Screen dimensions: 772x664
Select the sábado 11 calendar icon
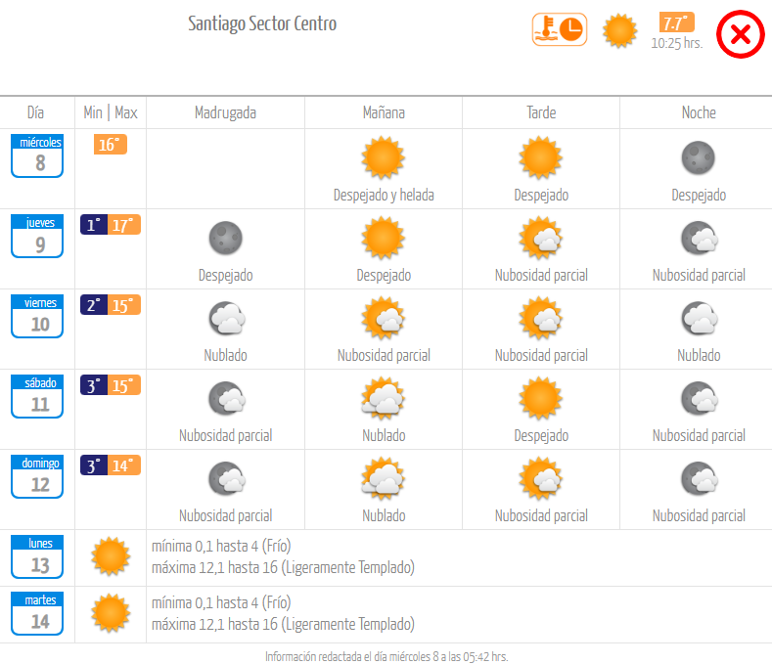[37, 396]
